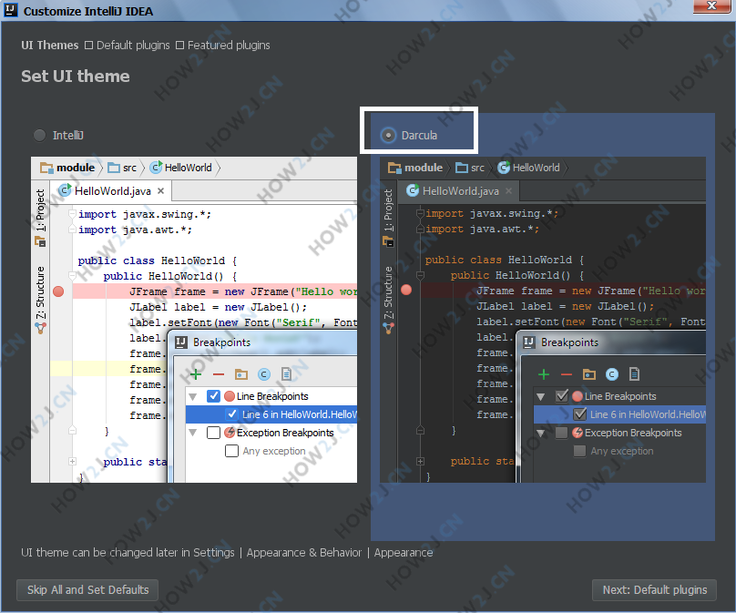736x613 pixels.
Task: Select the IntelliJ theme radio button
Action: [x=40, y=135]
